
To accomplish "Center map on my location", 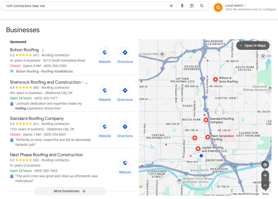I will pos(265,165).
